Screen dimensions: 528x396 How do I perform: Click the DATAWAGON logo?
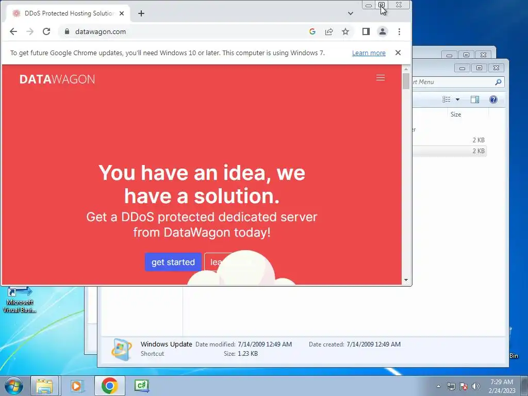click(57, 79)
